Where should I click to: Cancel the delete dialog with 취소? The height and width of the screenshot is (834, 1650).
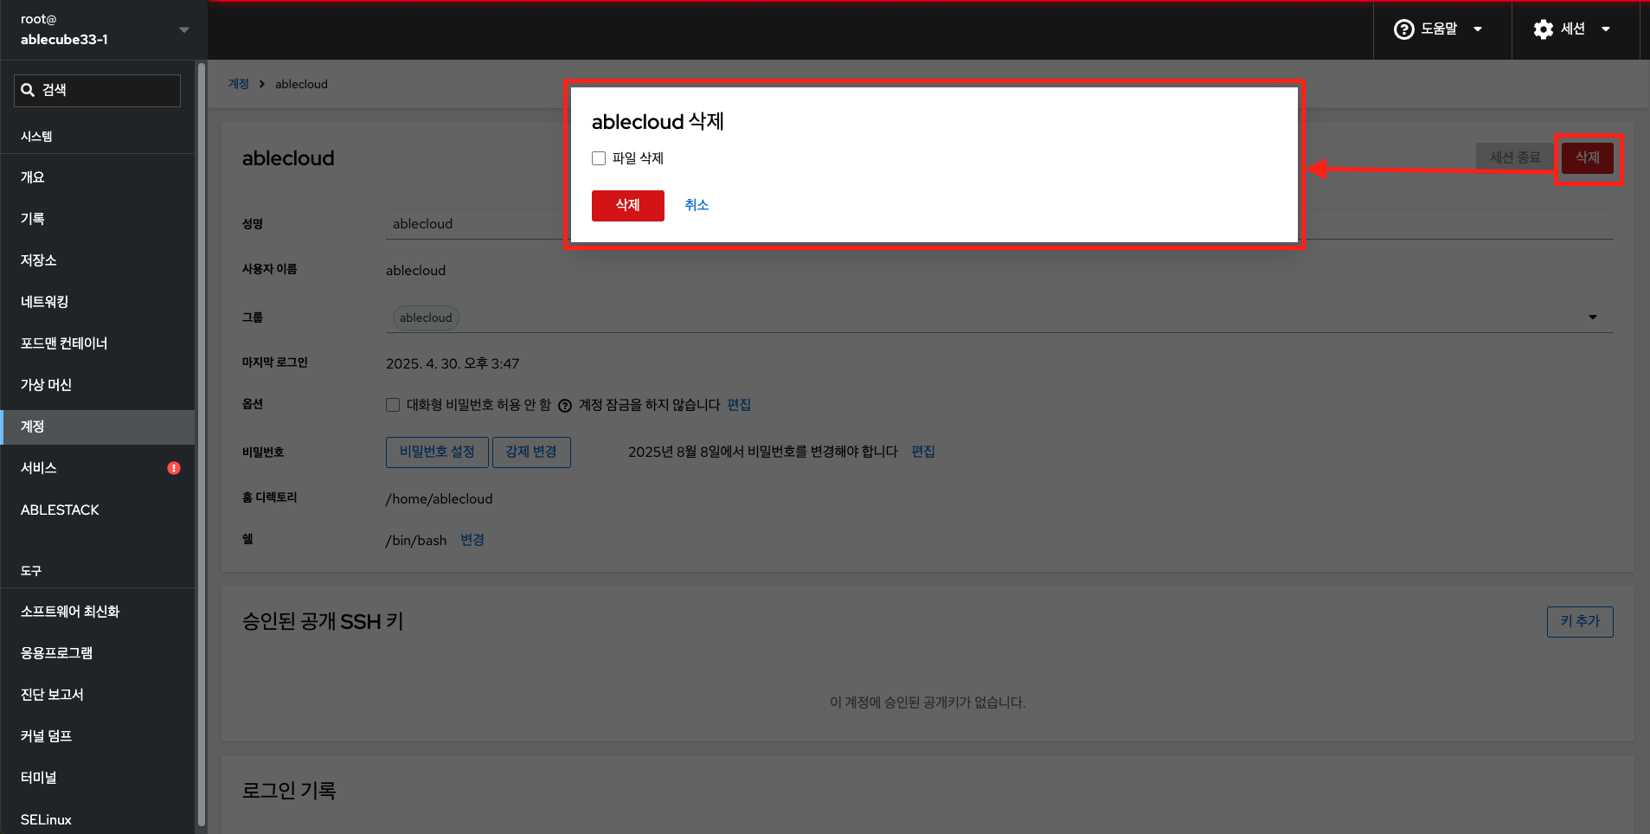tap(697, 205)
